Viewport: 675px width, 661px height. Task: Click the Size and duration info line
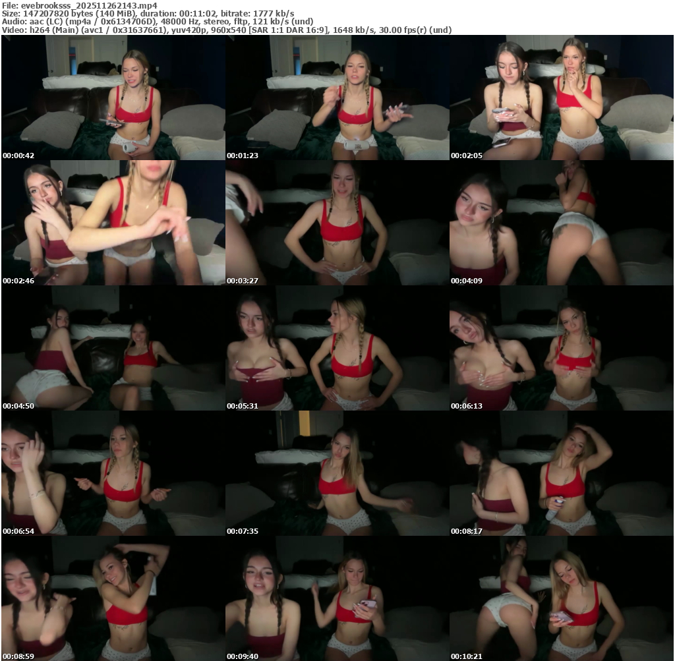click(x=148, y=13)
